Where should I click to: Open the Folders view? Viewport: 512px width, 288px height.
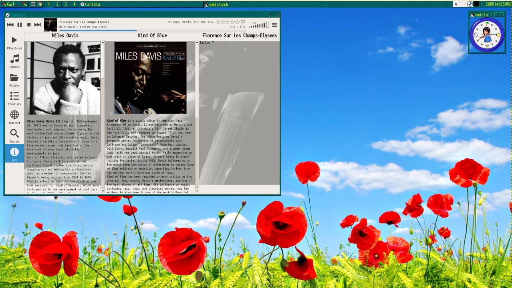(14, 80)
